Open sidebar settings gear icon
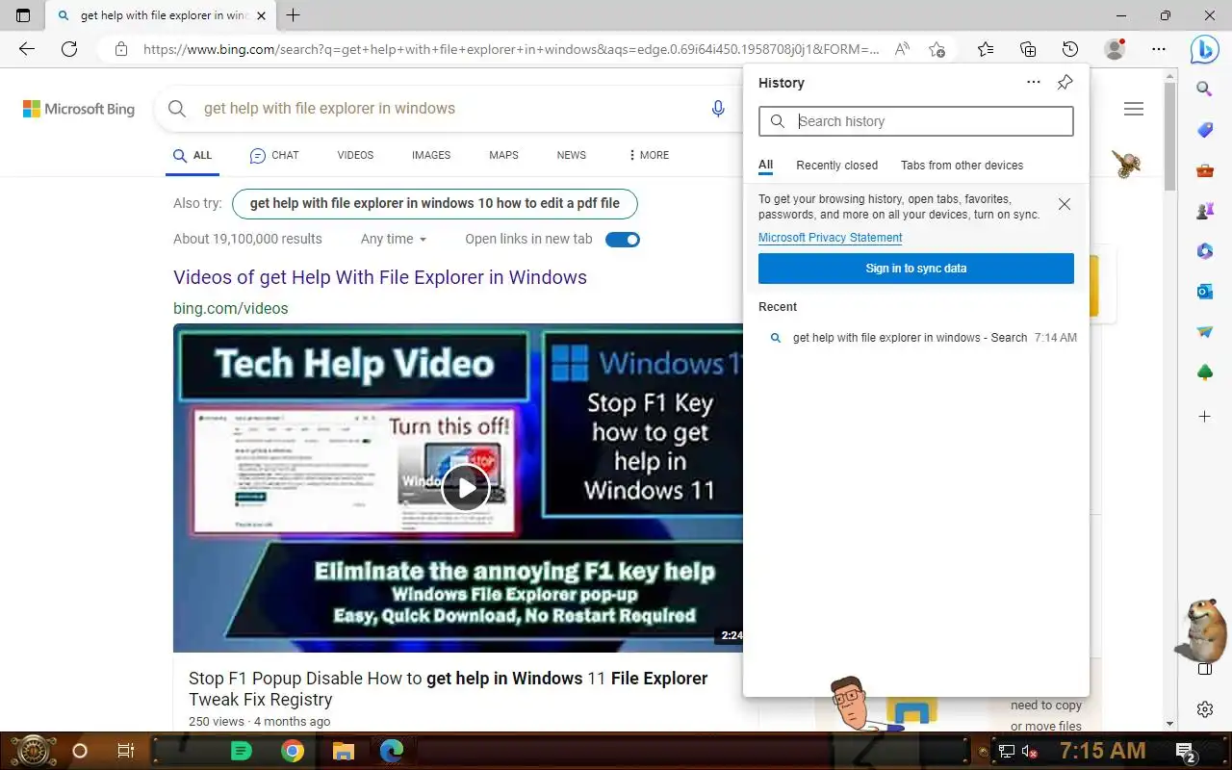 (1204, 709)
